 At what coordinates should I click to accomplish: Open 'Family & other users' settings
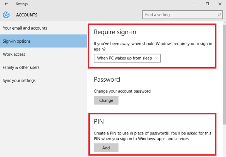[21, 67]
